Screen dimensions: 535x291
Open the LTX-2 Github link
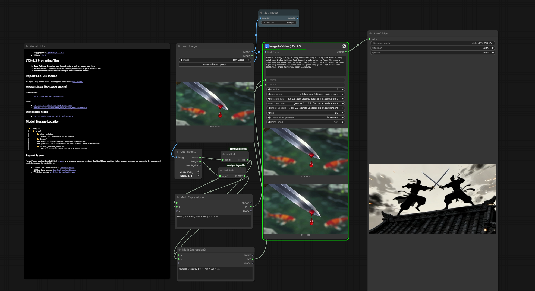pyautogui.click(x=43, y=55)
